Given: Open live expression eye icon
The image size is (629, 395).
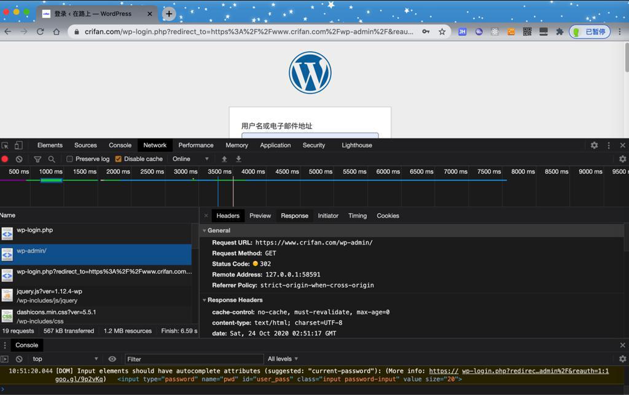Looking at the screenshot, I should click(x=112, y=359).
